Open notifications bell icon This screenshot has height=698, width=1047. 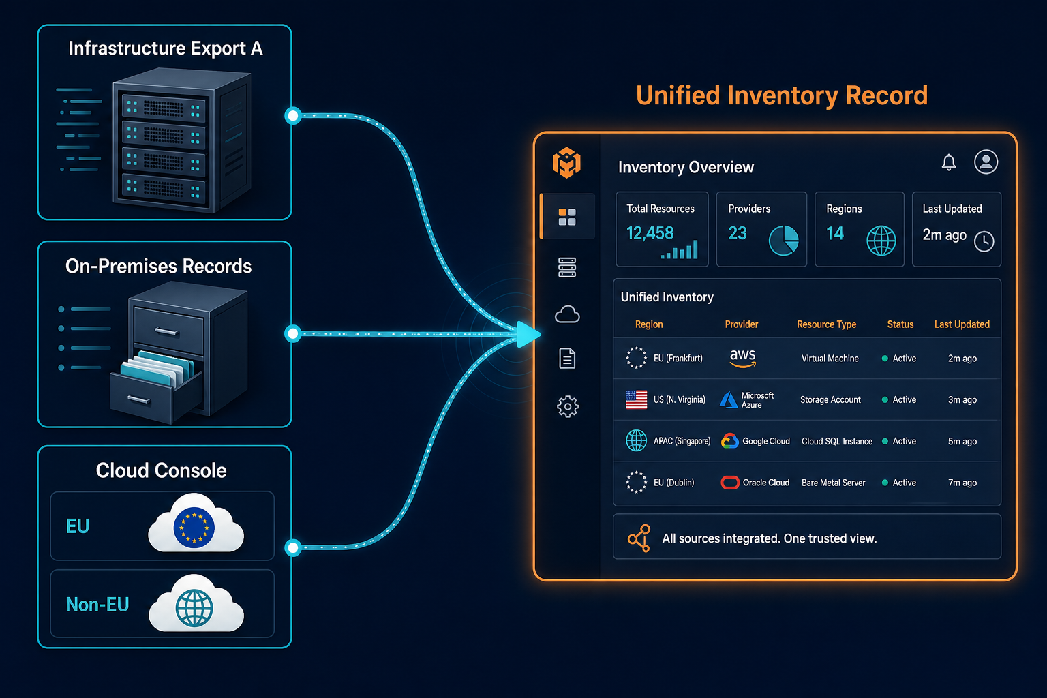(x=949, y=162)
